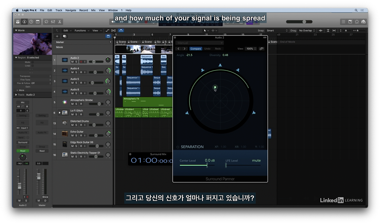Open the tracks area Functions menu

tap(81, 31)
